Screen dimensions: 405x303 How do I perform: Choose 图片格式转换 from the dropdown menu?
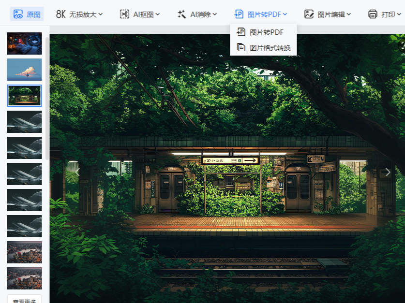click(270, 47)
